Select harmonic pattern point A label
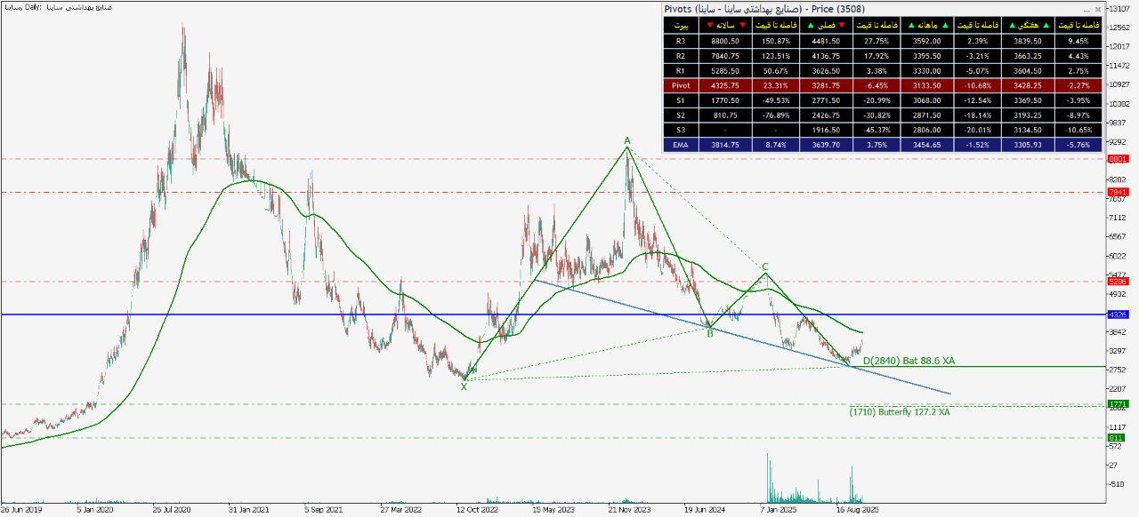The width and height of the screenshot is (1139, 517). (x=627, y=140)
